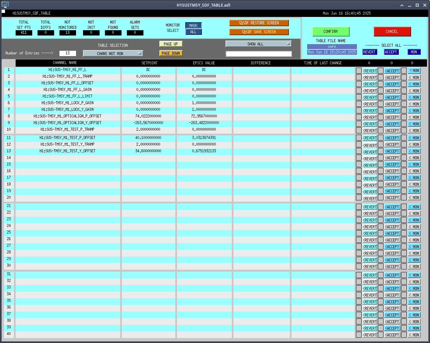Select channel H1:SUS-TMSY_M1_OPTICALIGN_P_OFFSET

pos(67,116)
